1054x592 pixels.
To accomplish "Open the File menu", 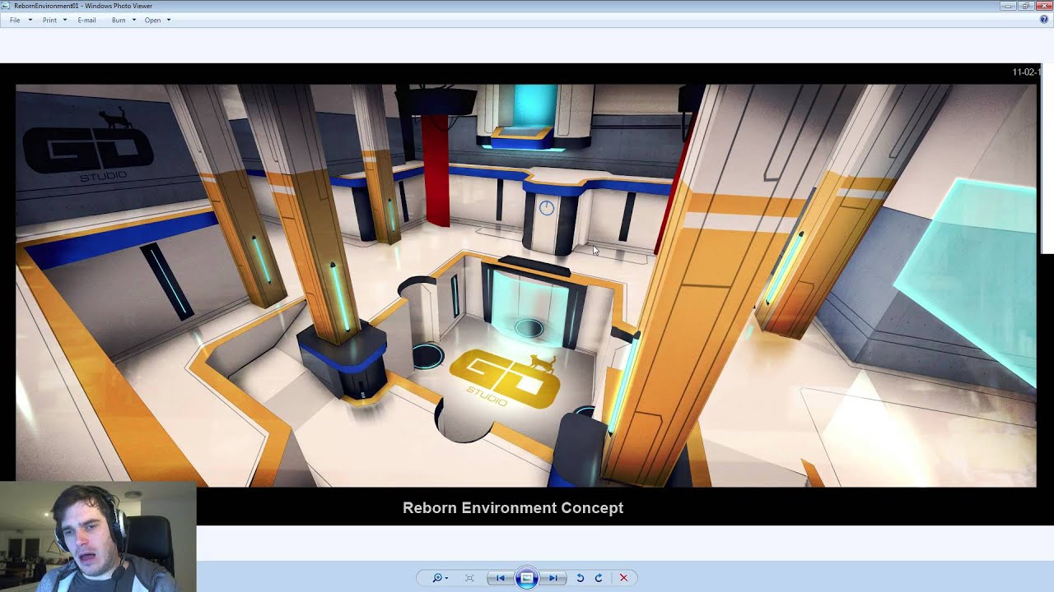I will click(20, 20).
